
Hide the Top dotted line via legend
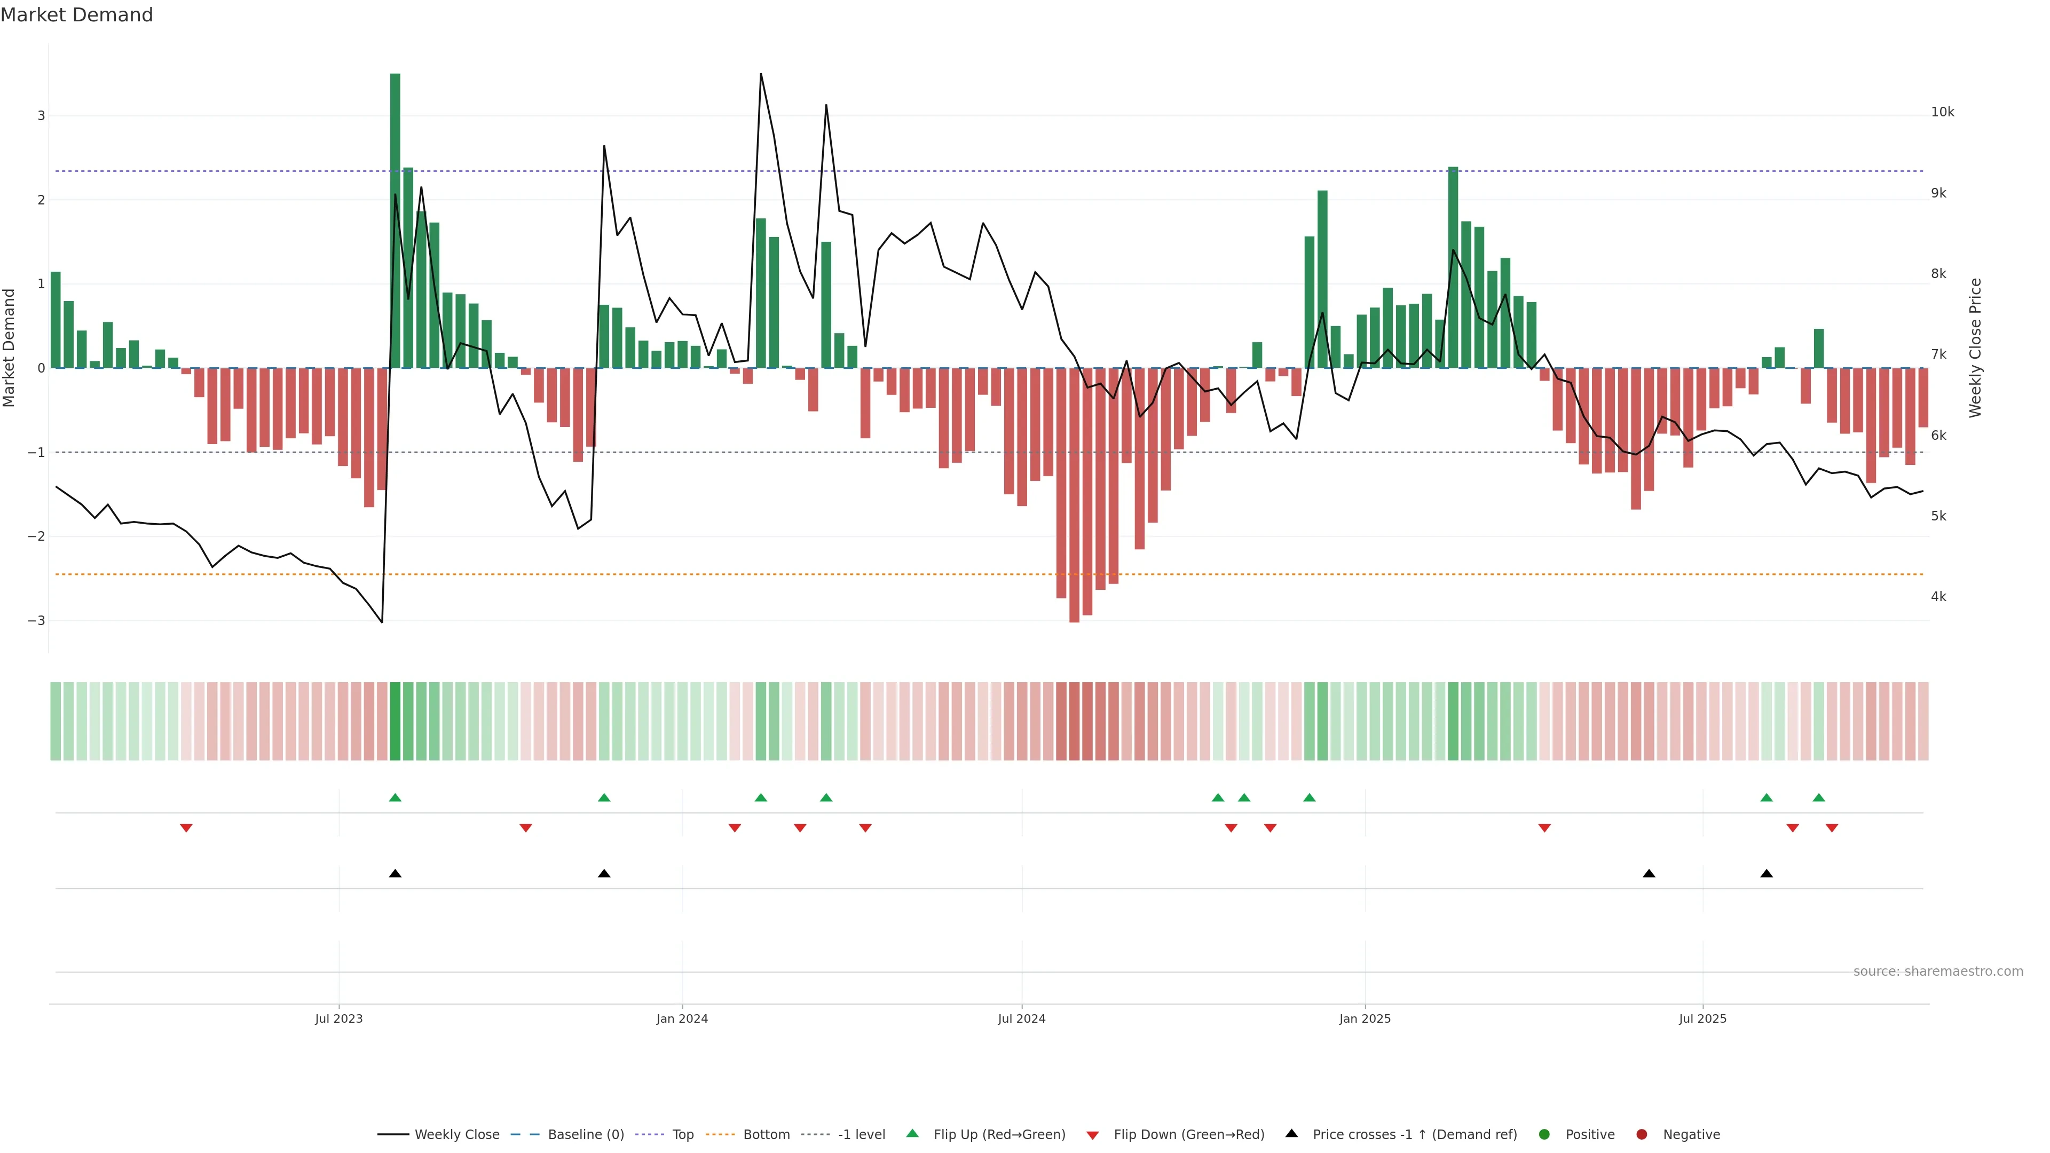pos(682,1134)
